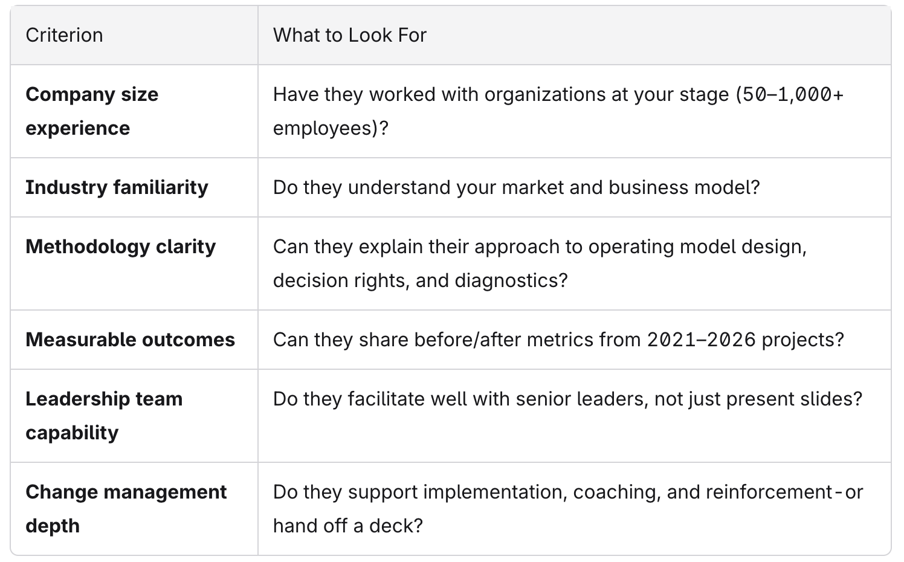Click the Industry familiarity row label
Image resolution: width=904 pixels, height=562 pixels.
point(117,187)
